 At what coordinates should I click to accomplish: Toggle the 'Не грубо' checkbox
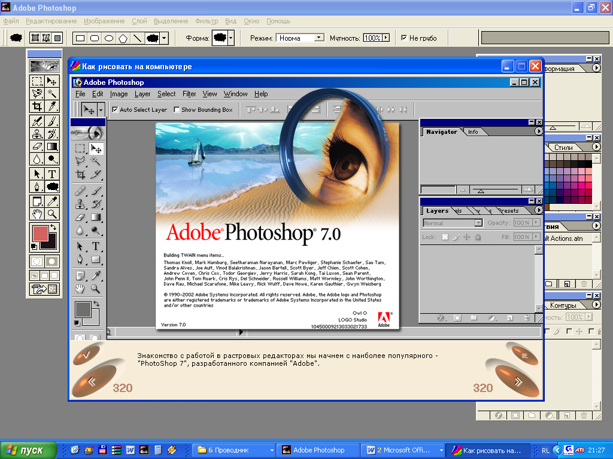point(404,38)
